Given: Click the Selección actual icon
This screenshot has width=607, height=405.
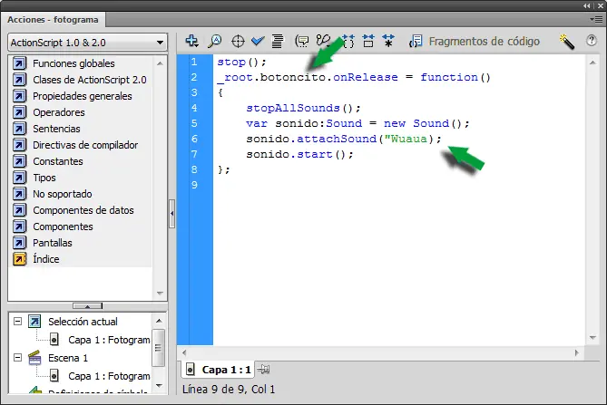Looking at the screenshot, I should pyautogui.click(x=34, y=322).
